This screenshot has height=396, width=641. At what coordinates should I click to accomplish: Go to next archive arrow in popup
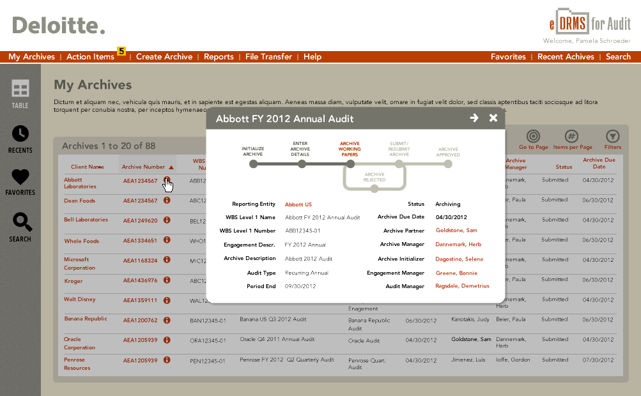[474, 118]
